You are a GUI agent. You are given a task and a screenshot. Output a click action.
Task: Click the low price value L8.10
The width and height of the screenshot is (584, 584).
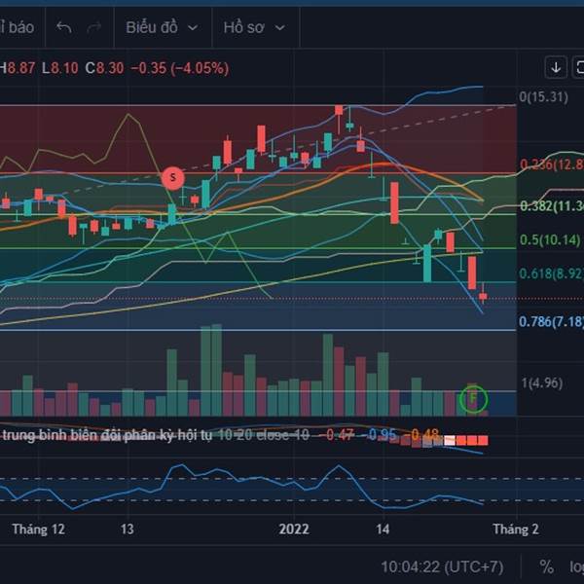60,68
